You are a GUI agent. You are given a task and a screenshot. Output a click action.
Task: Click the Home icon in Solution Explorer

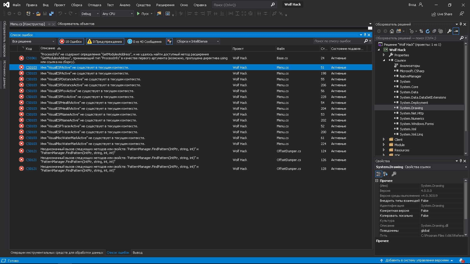point(392,31)
